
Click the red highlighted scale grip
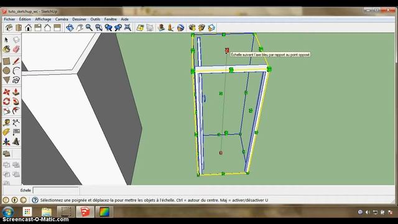pos(226,50)
